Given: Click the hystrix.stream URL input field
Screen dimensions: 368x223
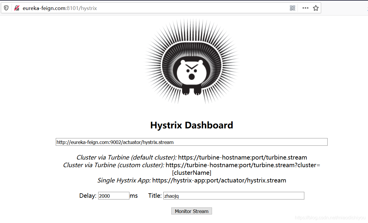Looking at the screenshot, I should pyautogui.click(x=192, y=142).
